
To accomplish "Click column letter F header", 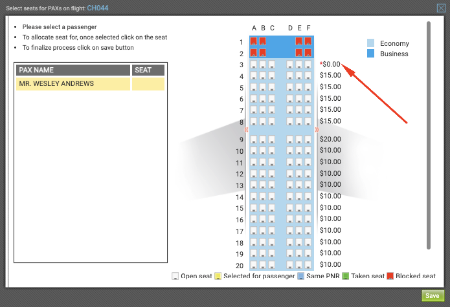I will point(308,28).
